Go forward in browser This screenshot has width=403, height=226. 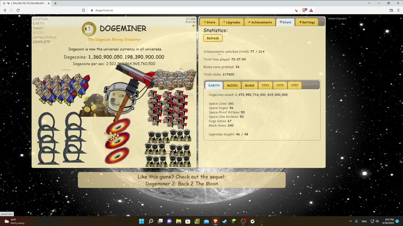11,10
